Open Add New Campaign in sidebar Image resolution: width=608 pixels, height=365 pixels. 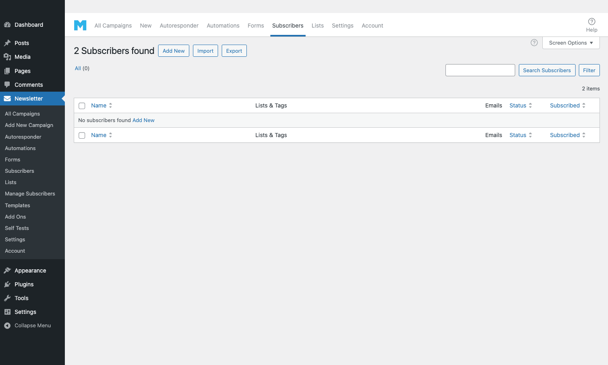[x=29, y=125]
